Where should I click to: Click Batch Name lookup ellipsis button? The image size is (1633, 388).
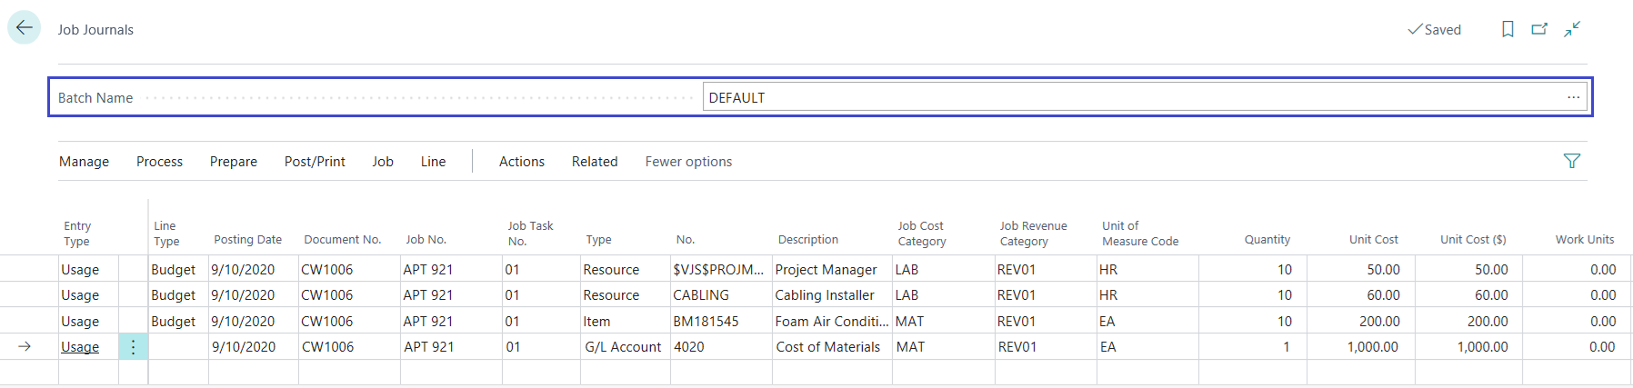point(1573,97)
